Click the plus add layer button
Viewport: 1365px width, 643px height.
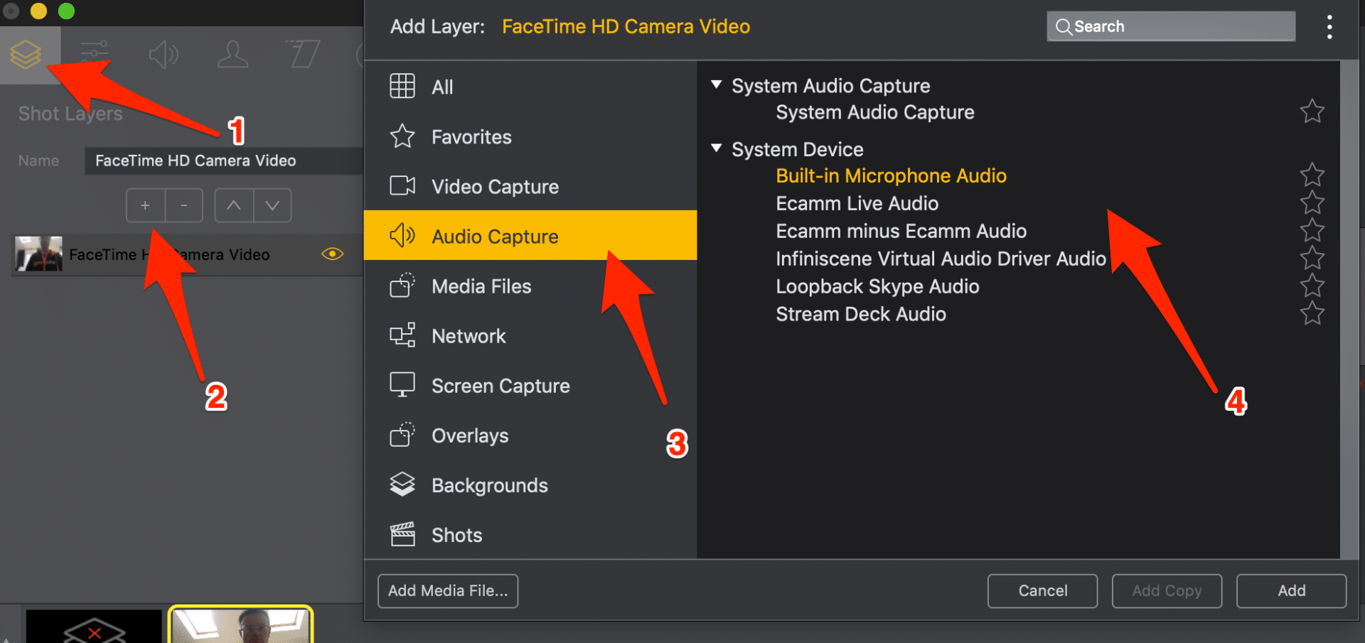pos(146,205)
